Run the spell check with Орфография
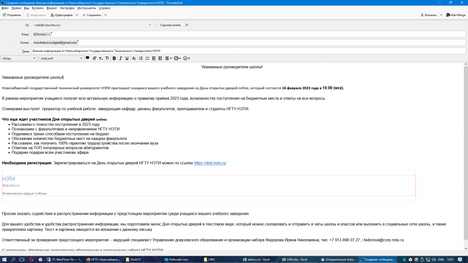This screenshot has width=468, height=263. pos(61,15)
